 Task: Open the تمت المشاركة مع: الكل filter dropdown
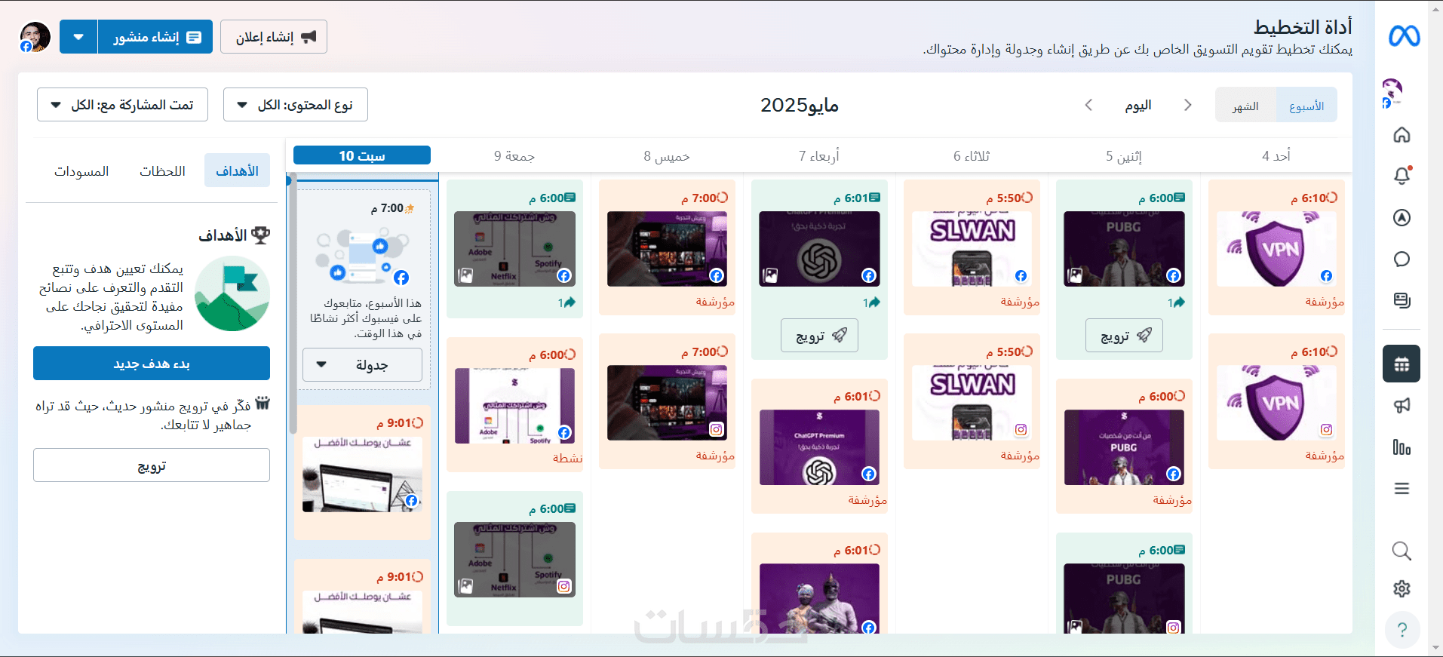[122, 105]
